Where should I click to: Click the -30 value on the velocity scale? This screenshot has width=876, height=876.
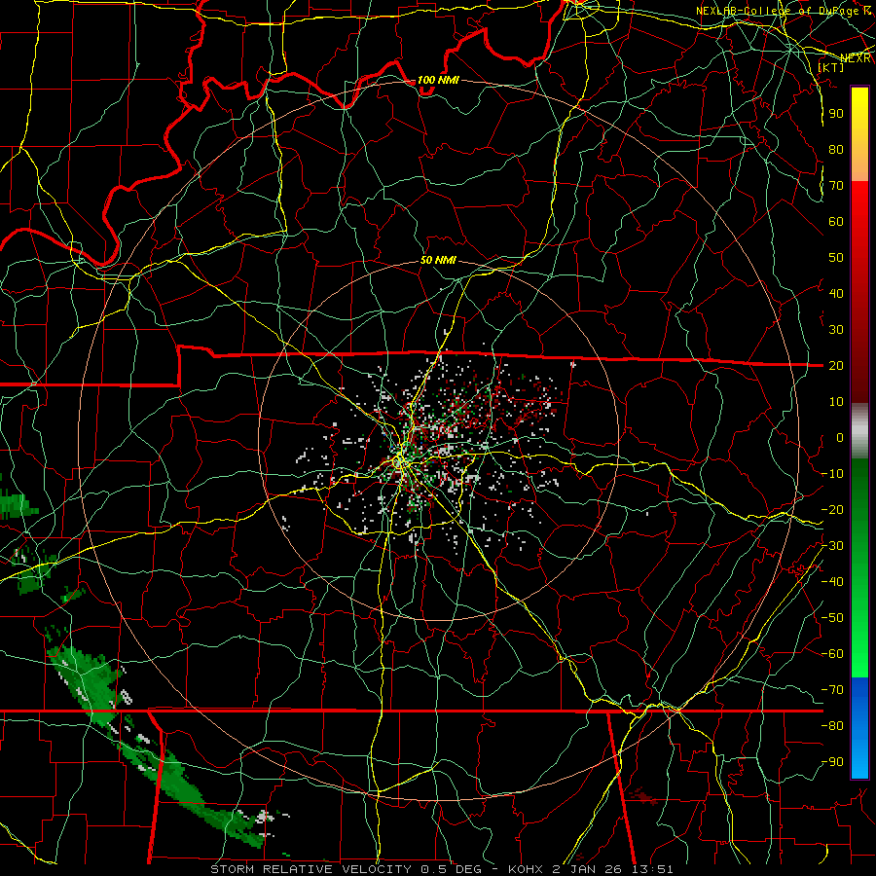coord(832,546)
